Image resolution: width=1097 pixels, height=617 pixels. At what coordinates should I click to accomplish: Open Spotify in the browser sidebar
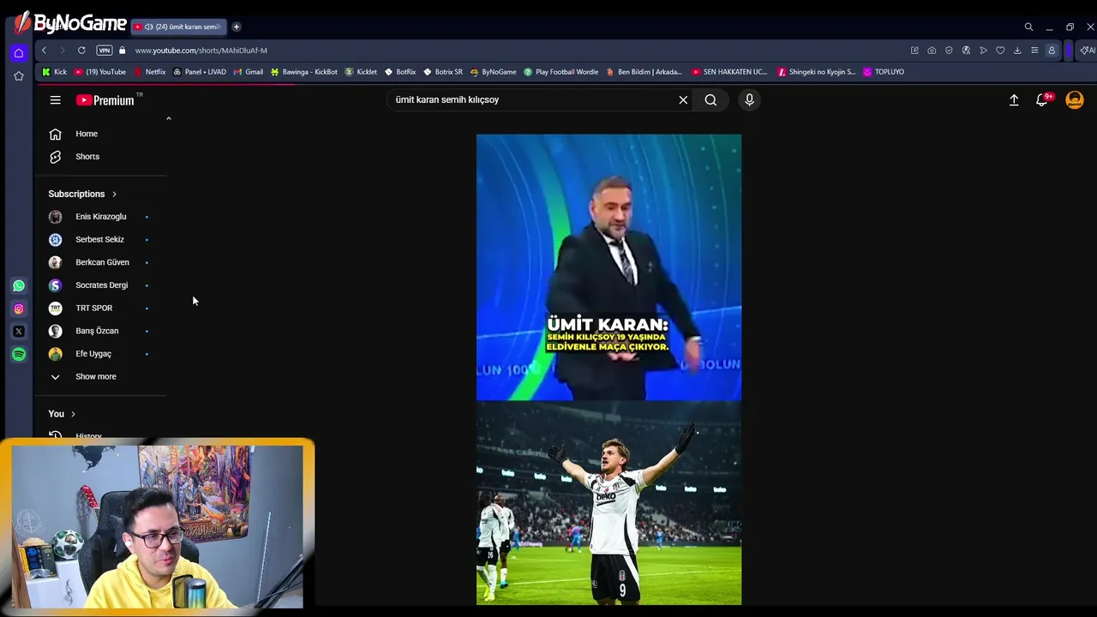[19, 354]
